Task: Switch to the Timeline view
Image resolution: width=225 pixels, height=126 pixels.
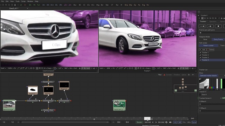Action: pos(177,75)
